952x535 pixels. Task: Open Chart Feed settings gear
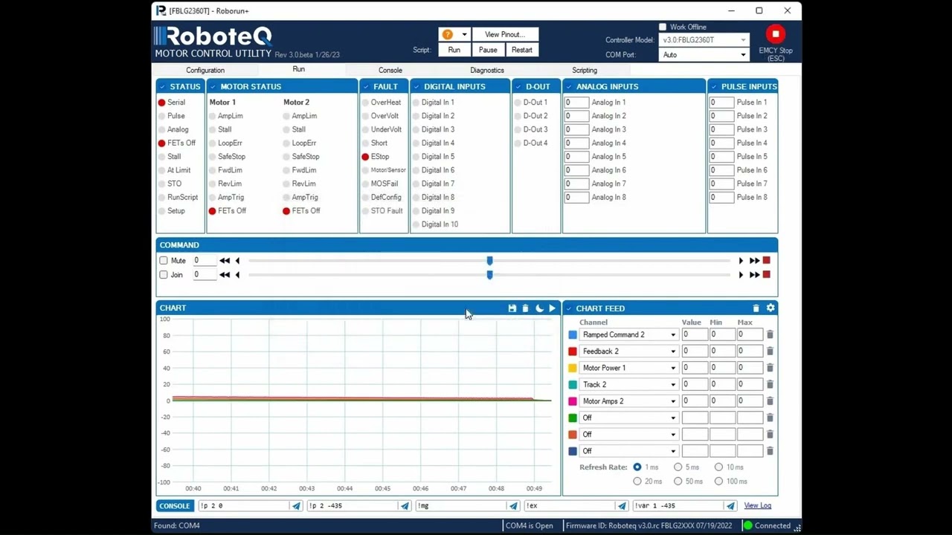coord(771,308)
